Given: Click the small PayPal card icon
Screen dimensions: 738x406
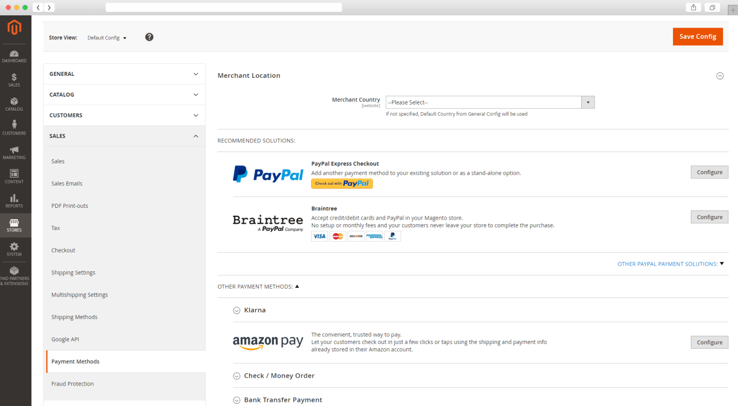Looking at the screenshot, I should [x=393, y=237].
